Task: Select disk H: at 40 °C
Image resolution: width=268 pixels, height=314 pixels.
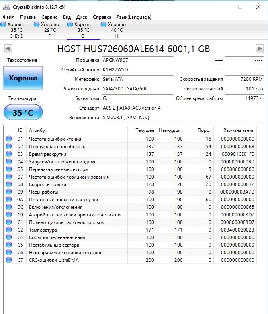Action: (x=117, y=30)
